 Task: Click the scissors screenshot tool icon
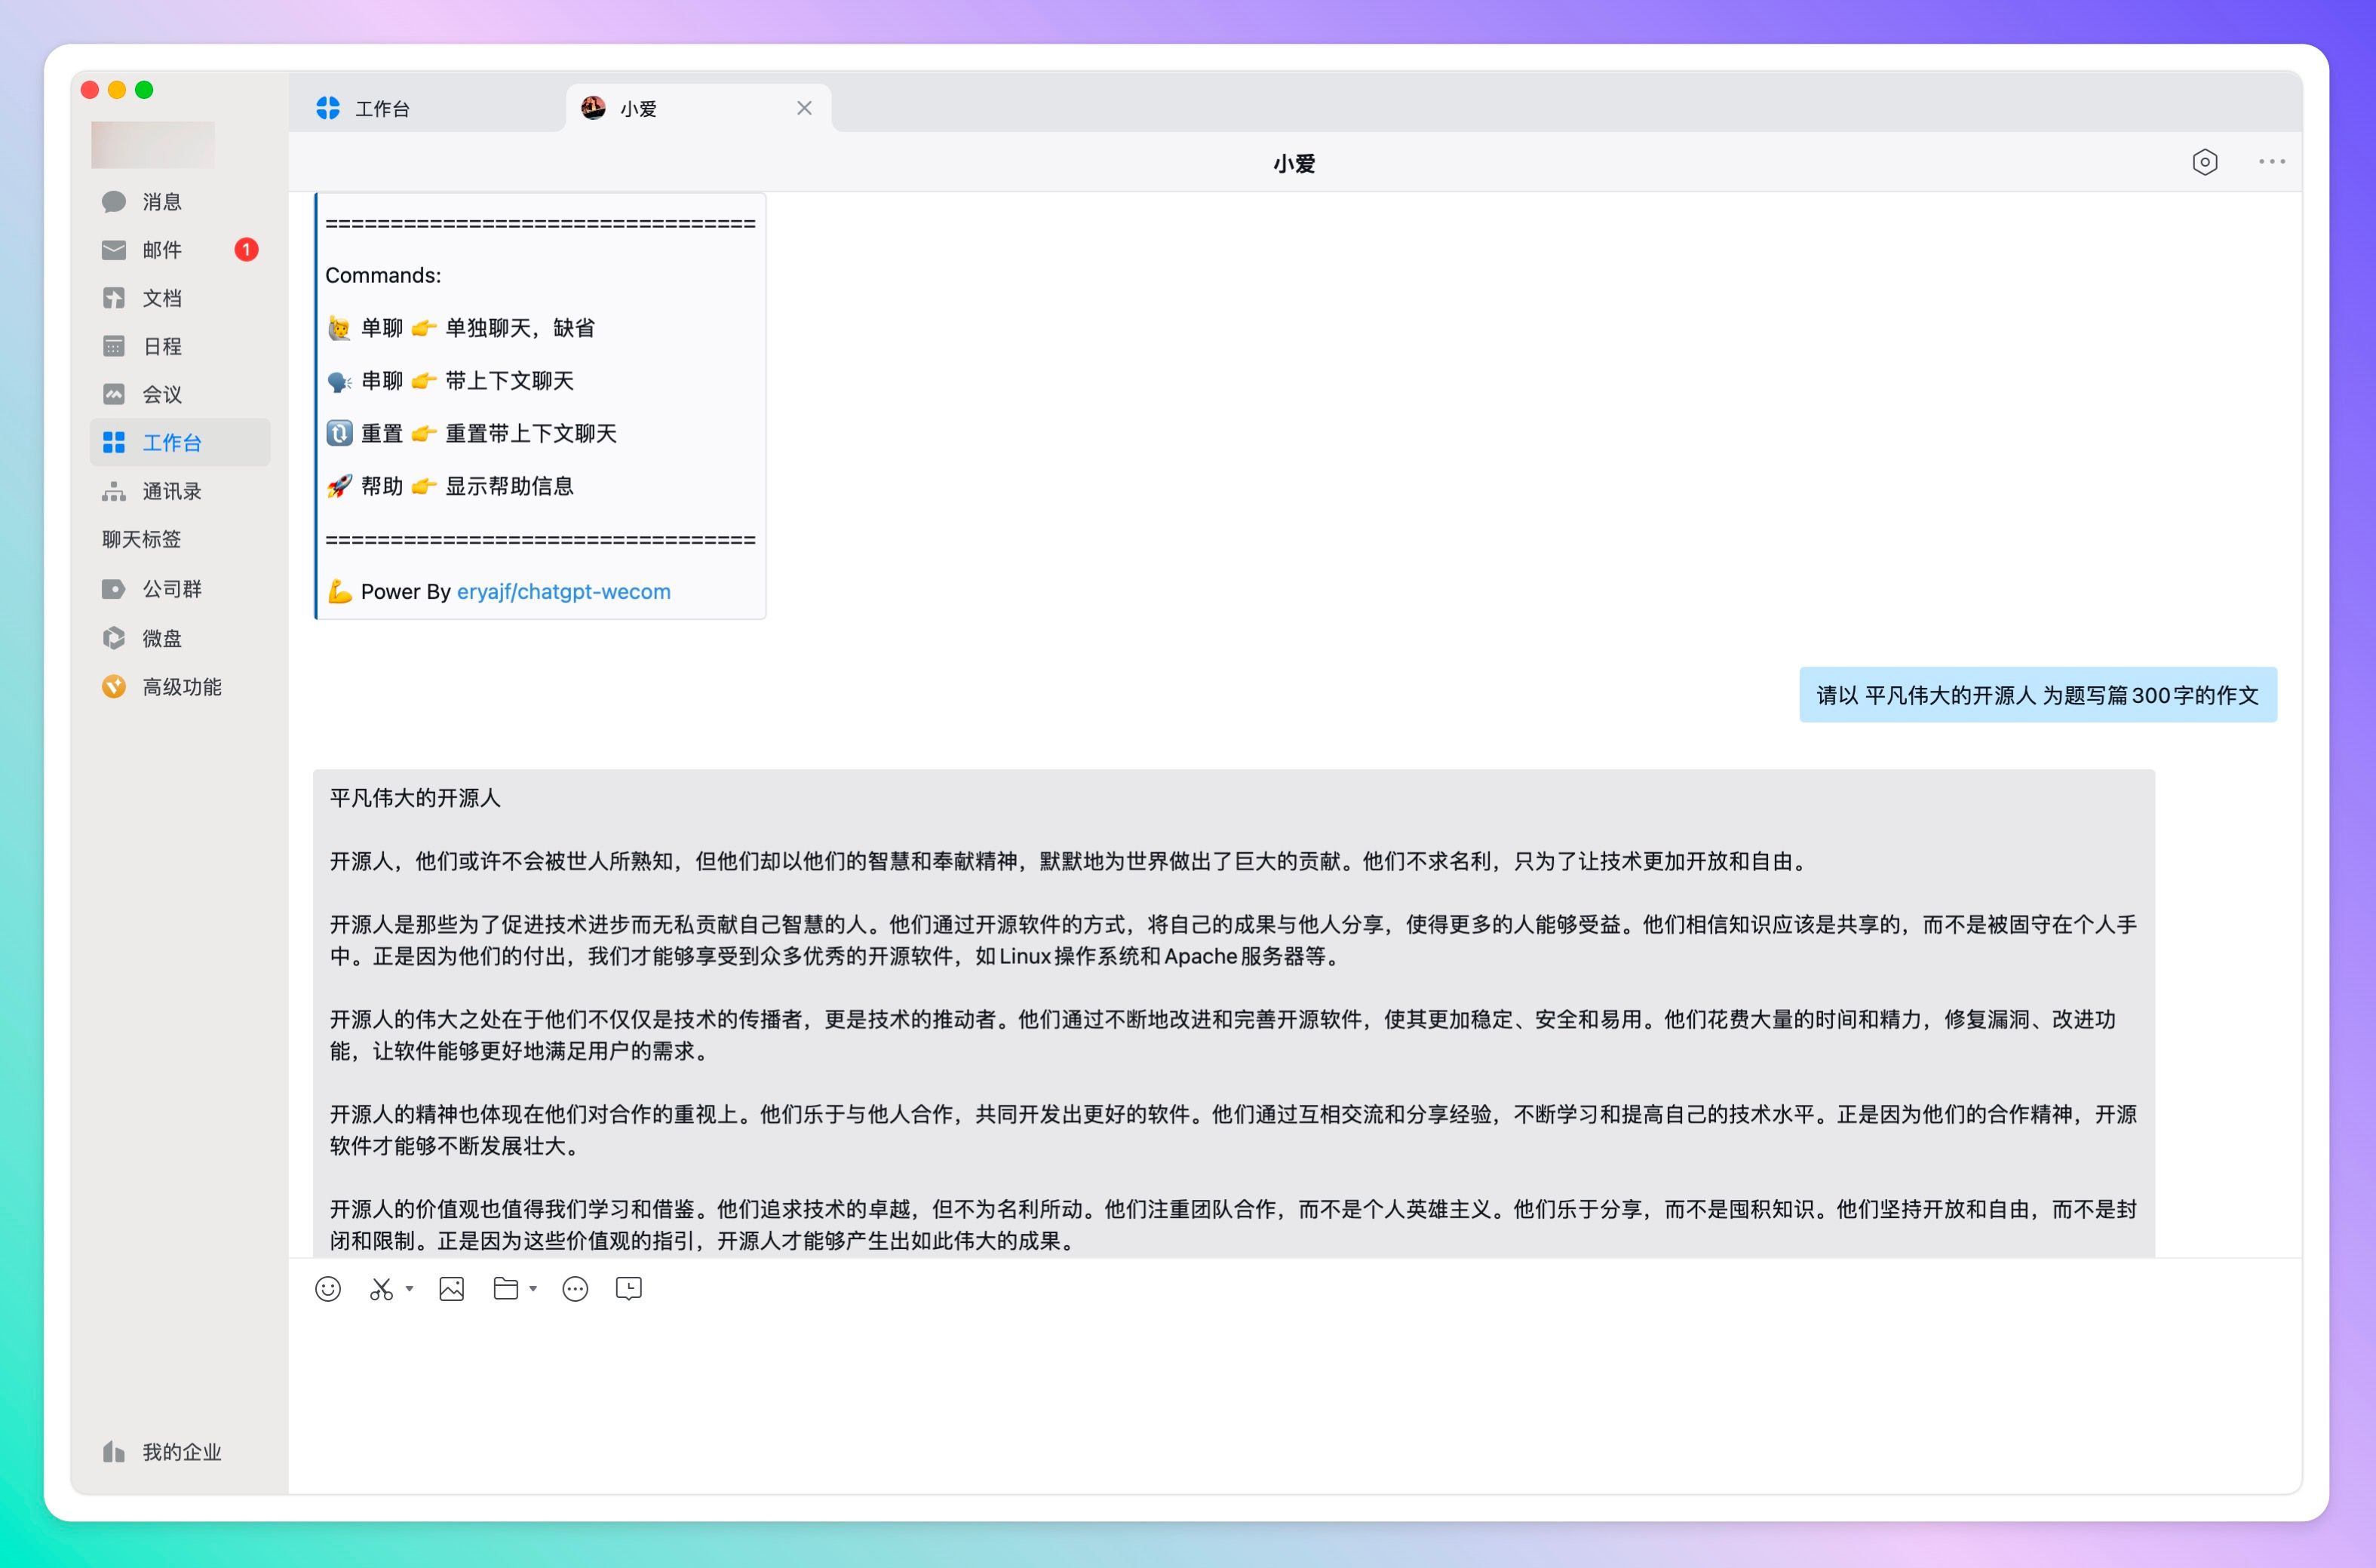pyautogui.click(x=381, y=1289)
